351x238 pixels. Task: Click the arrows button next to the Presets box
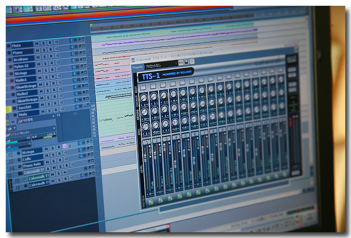point(181,62)
